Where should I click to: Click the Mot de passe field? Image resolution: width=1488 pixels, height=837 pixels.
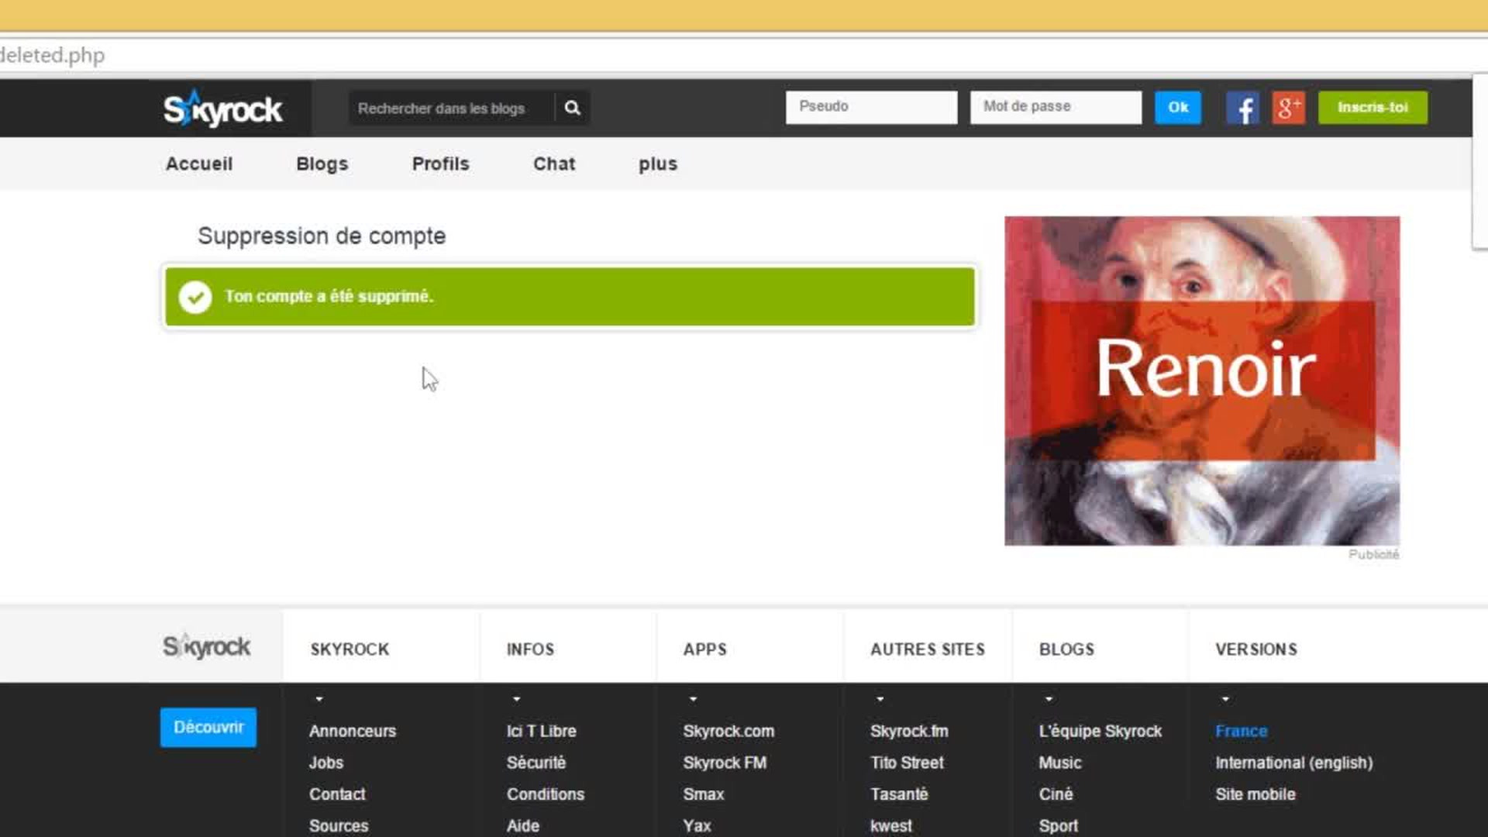[x=1055, y=107]
